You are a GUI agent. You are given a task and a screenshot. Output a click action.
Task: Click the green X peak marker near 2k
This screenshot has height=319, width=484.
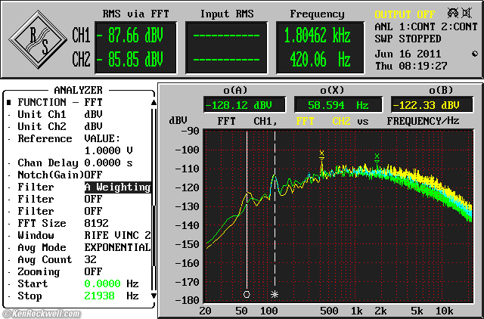[x=377, y=157]
